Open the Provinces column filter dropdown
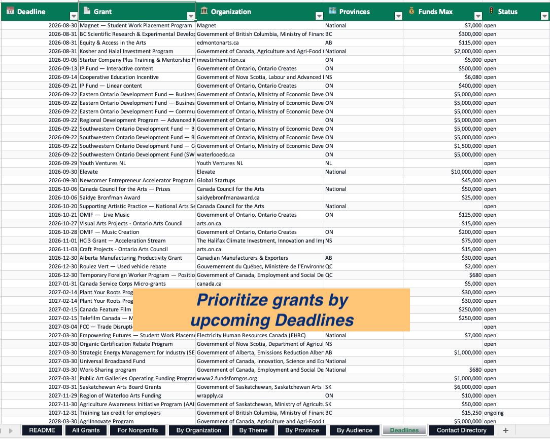550x439 pixels. 398,16
